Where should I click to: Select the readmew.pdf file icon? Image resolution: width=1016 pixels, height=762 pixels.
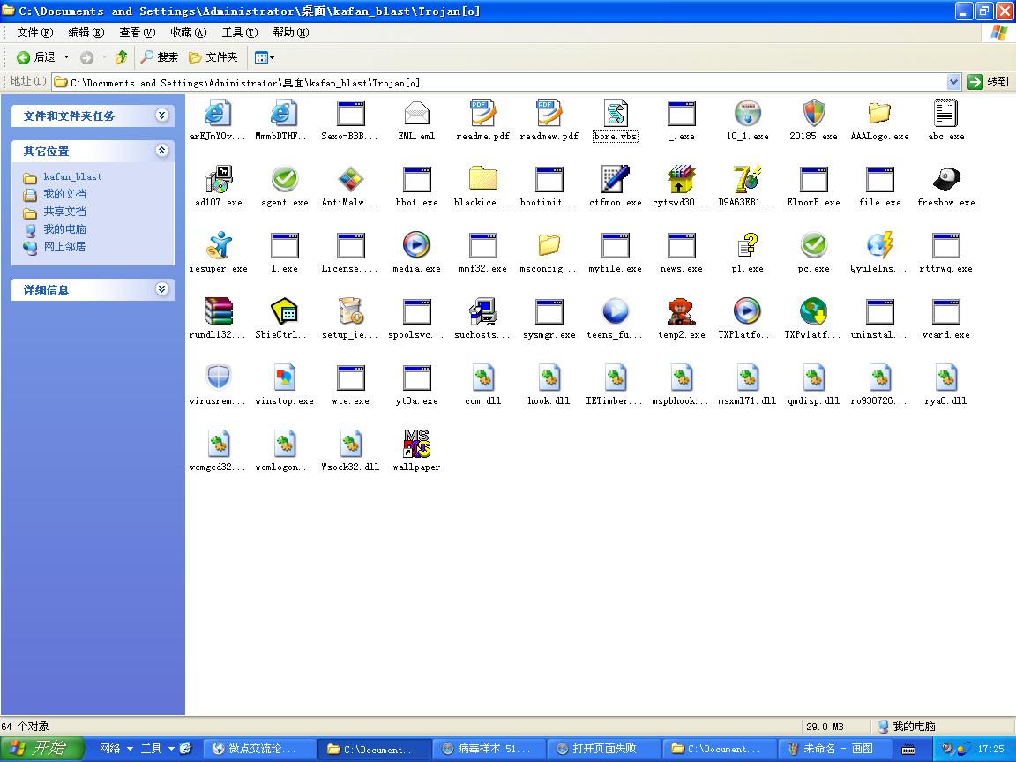click(x=549, y=114)
